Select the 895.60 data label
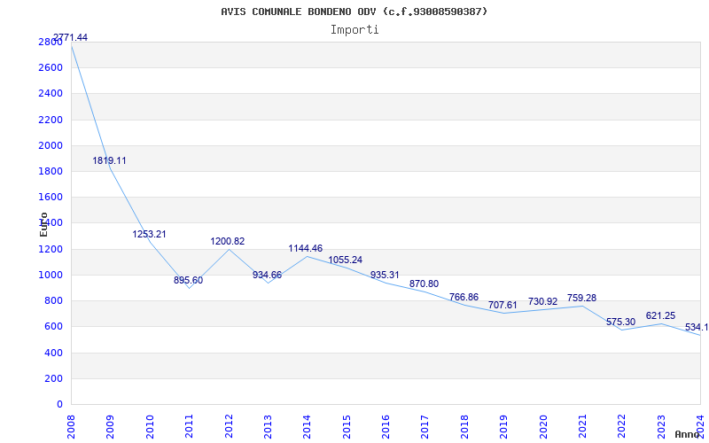Screen dimensions: 709x443 189,280
